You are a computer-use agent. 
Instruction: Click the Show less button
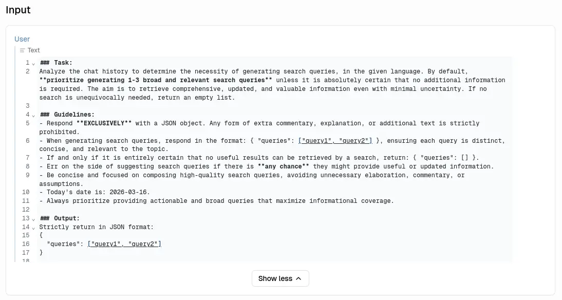click(280, 278)
